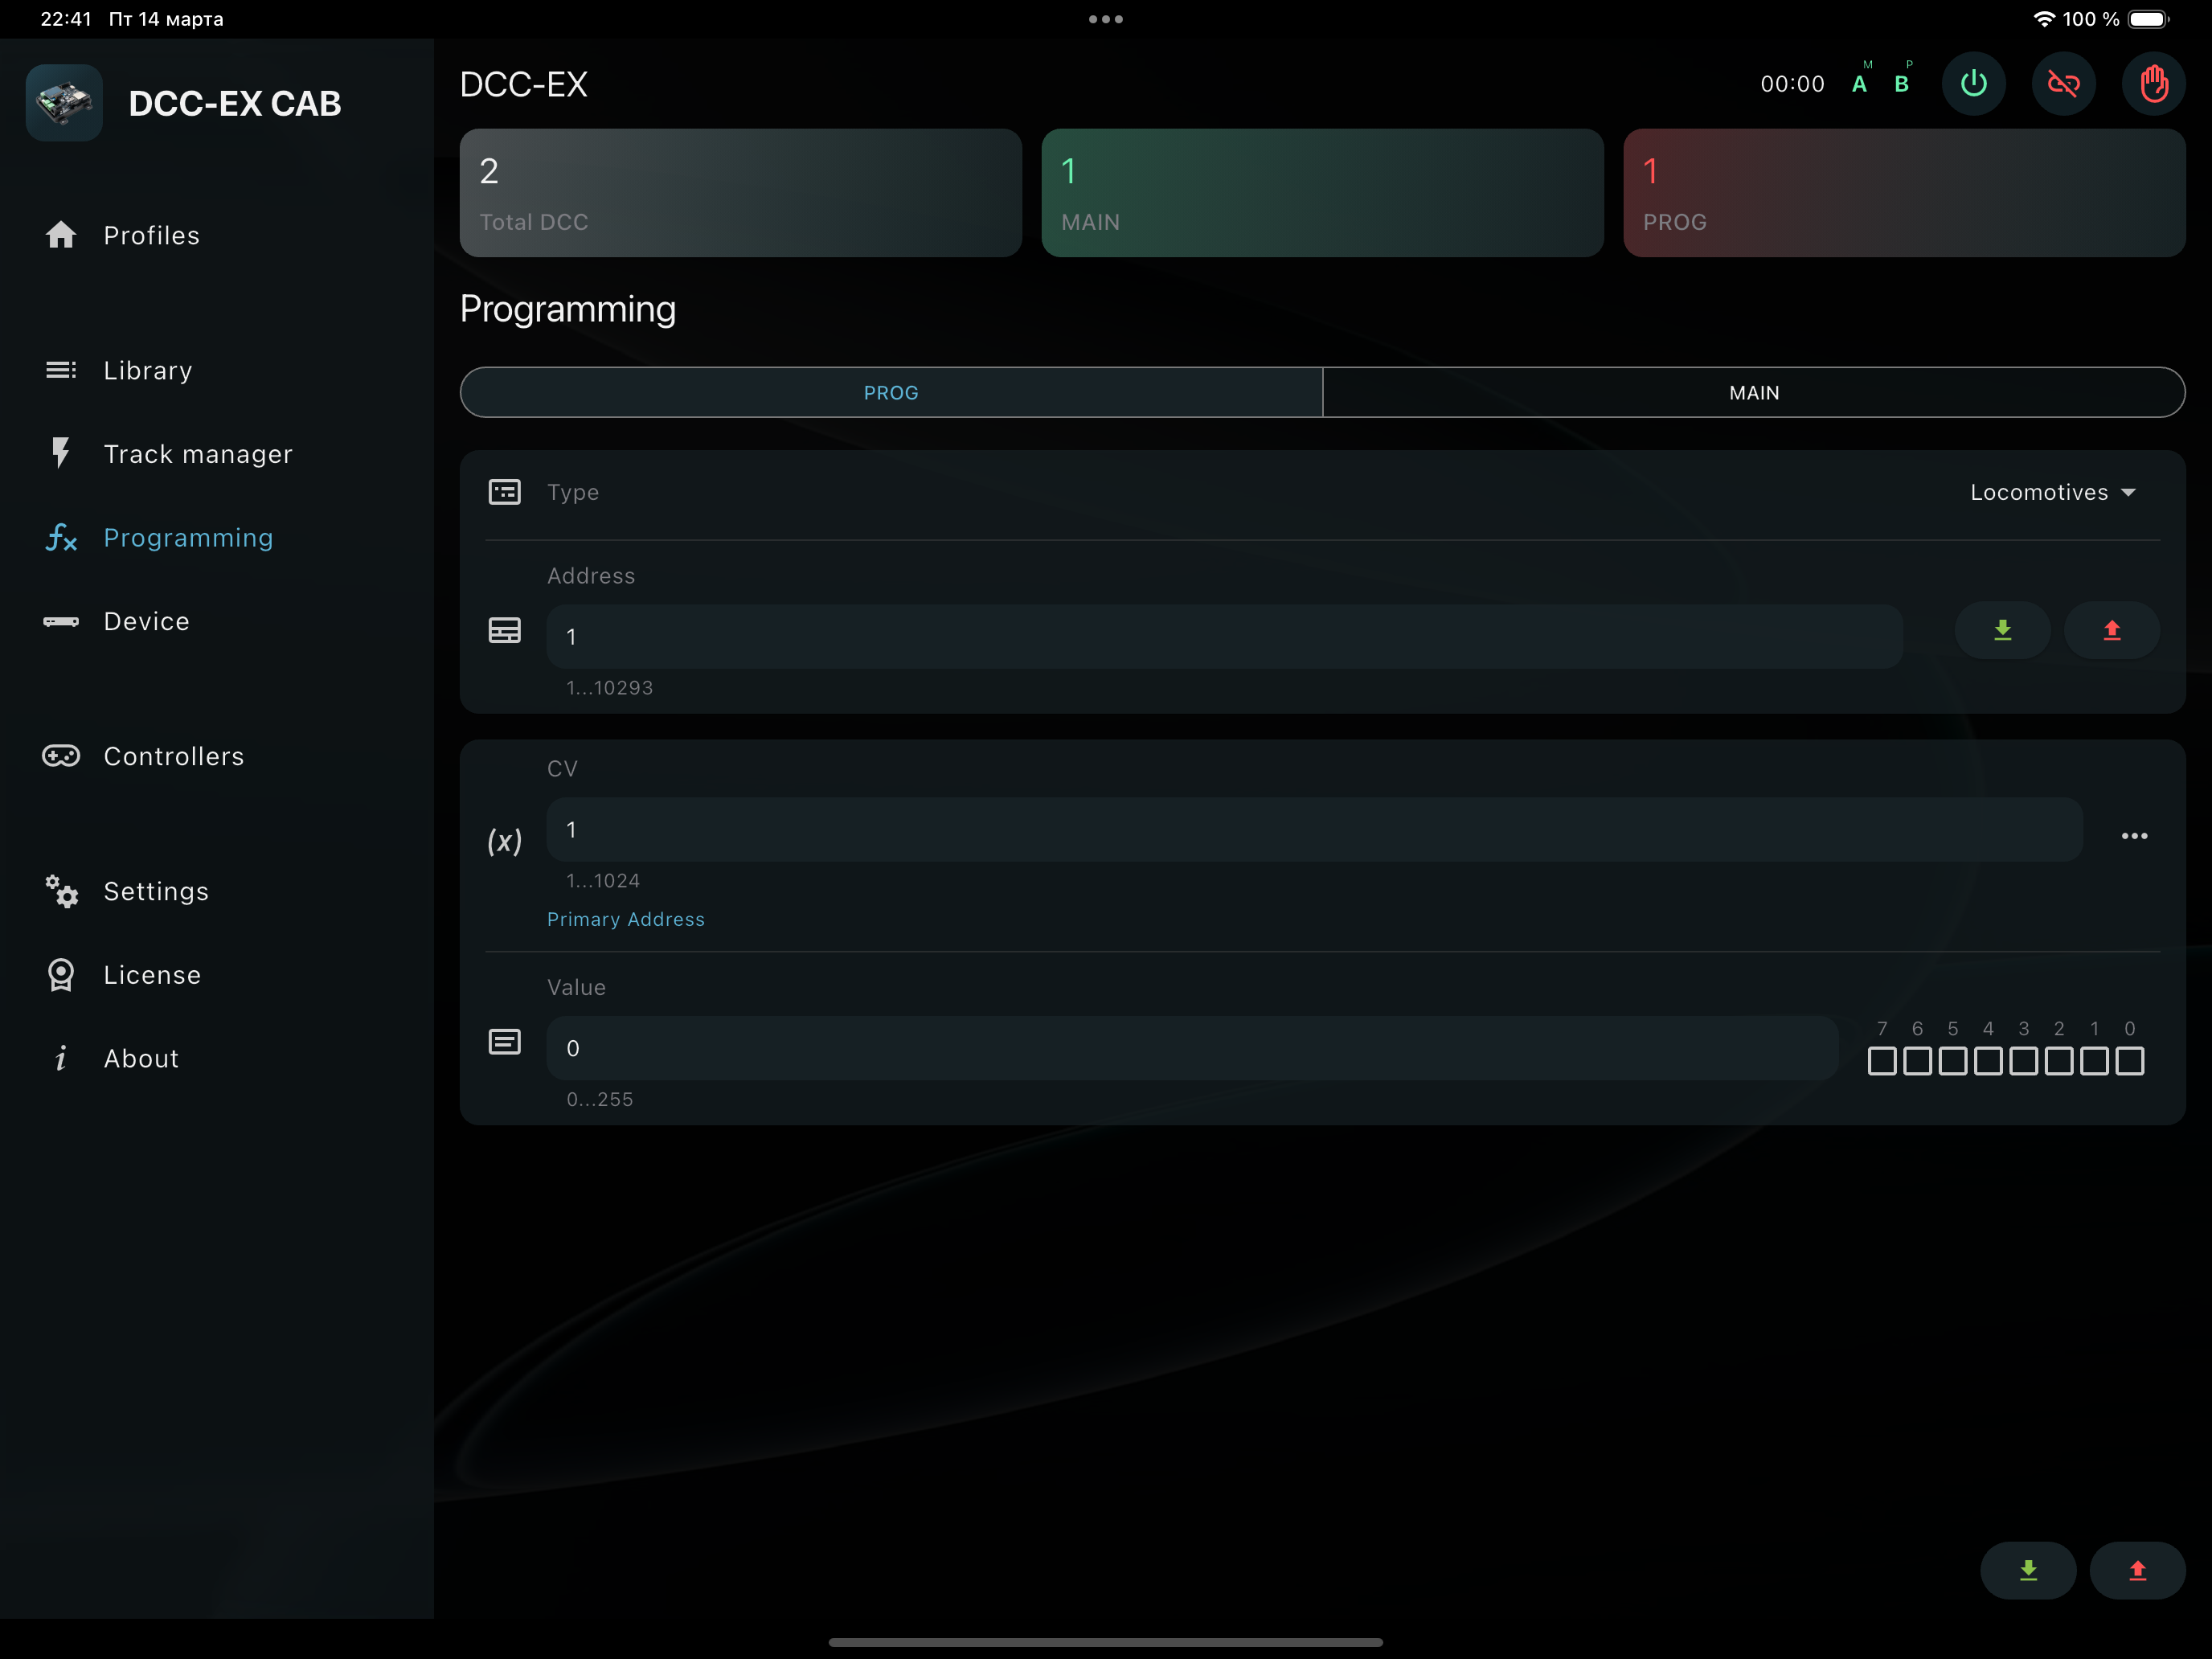Click the disconnect link icon
The image size is (2212, 1659).
point(2064,84)
